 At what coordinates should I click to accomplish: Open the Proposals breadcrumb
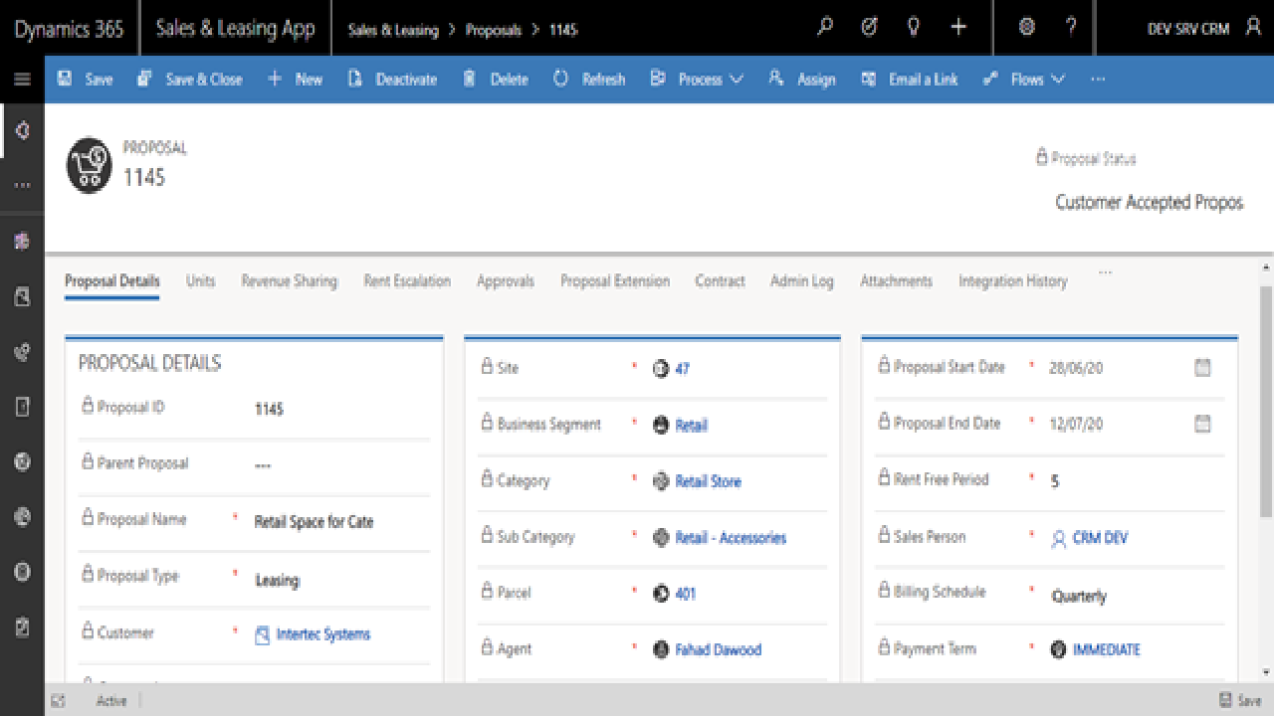click(494, 30)
